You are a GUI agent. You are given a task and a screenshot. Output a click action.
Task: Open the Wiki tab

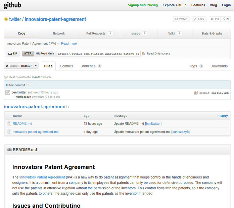[x=175, y=34]
